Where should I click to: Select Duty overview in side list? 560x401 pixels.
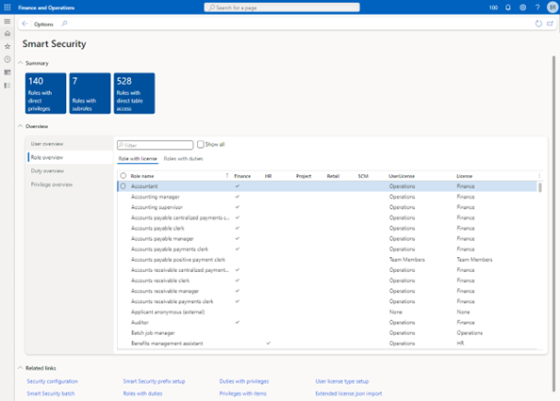pyautogui.click(x=47, y=171)
